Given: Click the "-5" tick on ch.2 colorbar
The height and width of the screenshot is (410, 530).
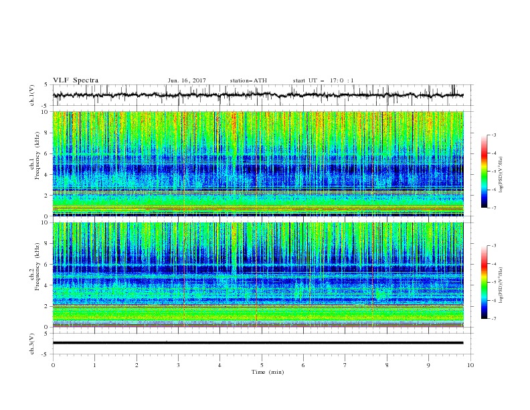Looking at the screenshot, I should tap(493, 282).
